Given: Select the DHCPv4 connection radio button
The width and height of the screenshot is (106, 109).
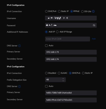Looking at the screenshot, I should (x=46, y=11).
